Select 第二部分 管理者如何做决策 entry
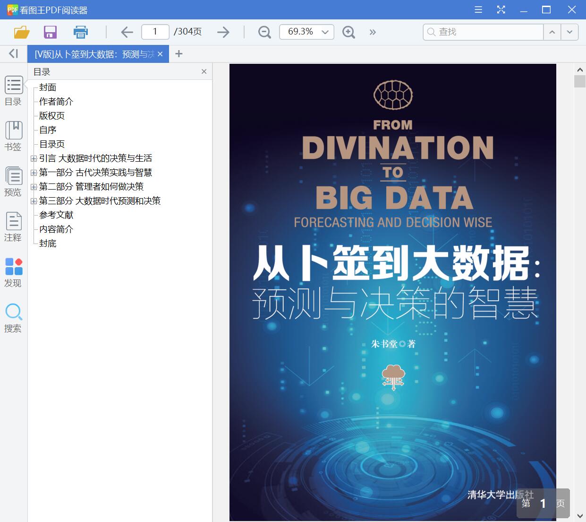 pyautogui.click(x=91, y=187)
